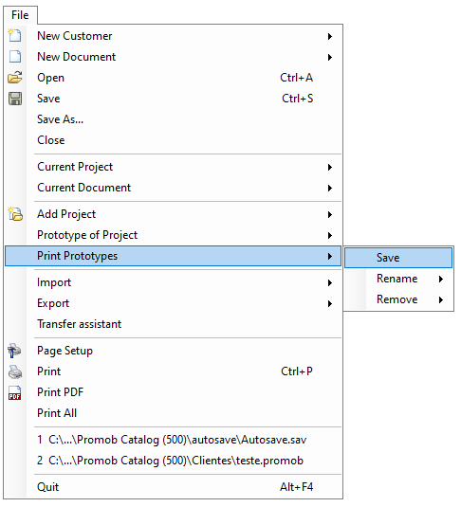The height and width of the screenshot is (507, 461).
Task: Click the red Print PDF icon
Action: (14, 393)
